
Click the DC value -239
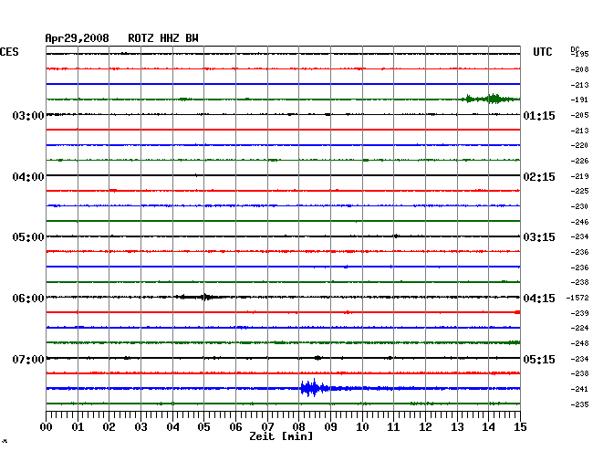pos(579,313)
